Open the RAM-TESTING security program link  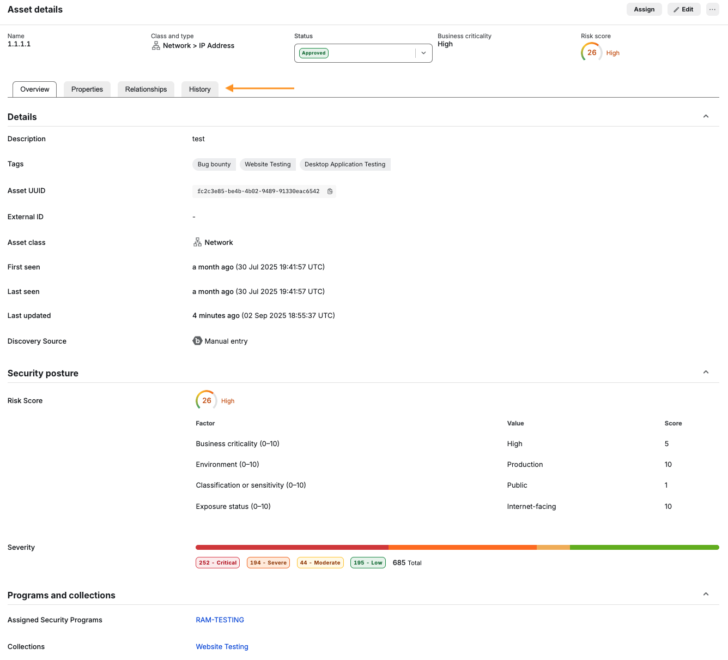click(x=220, y=620)
